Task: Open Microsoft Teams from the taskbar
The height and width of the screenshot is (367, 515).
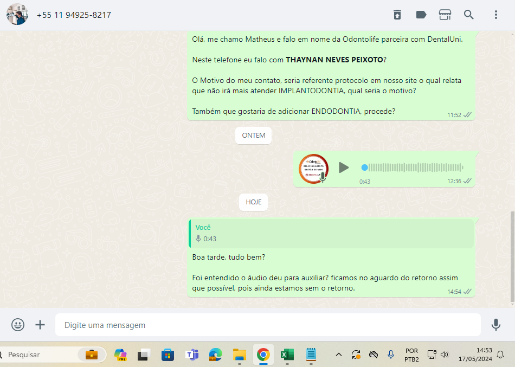Action: click(192, 355)
